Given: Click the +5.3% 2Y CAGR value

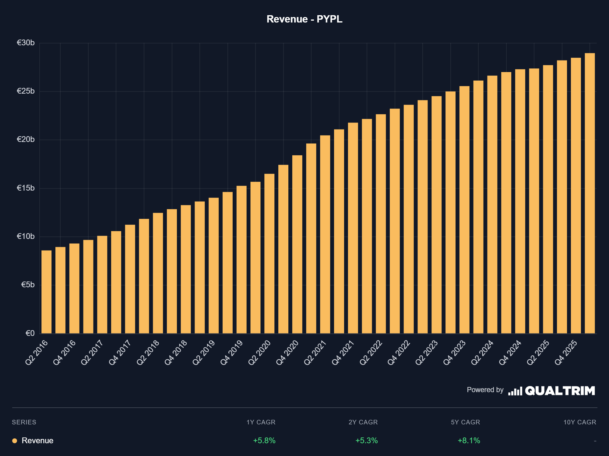Looking at the screenshot, I should pos(367,440).
